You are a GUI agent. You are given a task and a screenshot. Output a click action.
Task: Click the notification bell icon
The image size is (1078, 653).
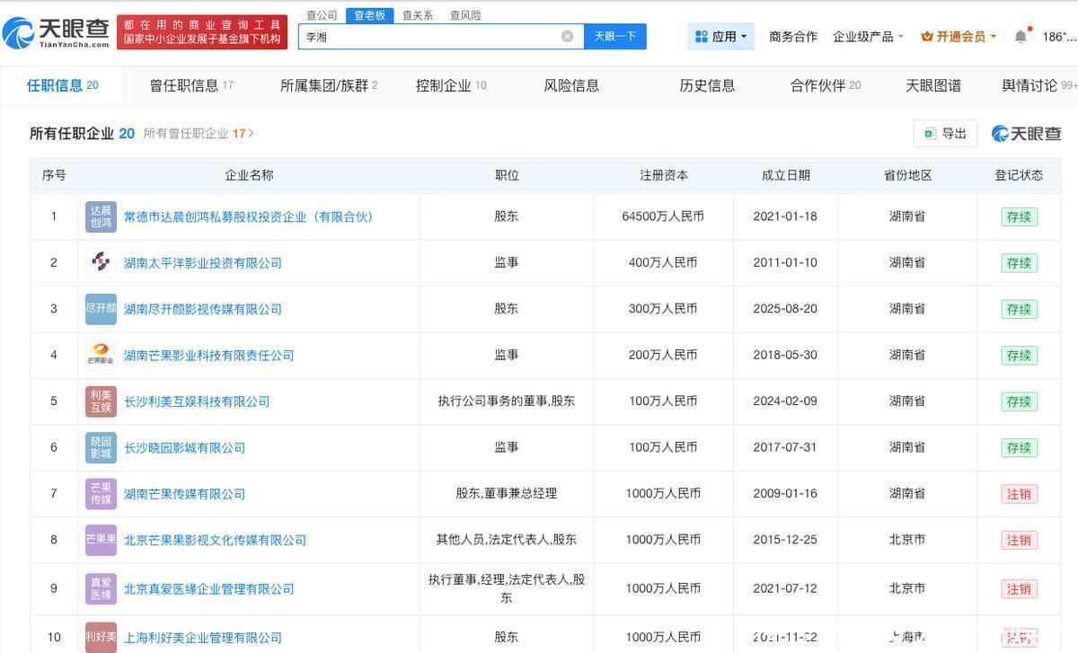tap(1021, 37)
